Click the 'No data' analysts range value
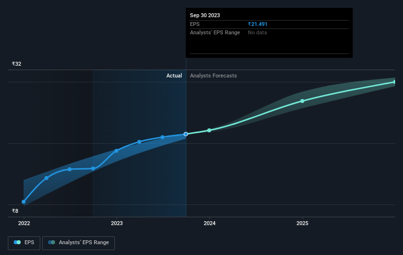 tap(257, 33)
